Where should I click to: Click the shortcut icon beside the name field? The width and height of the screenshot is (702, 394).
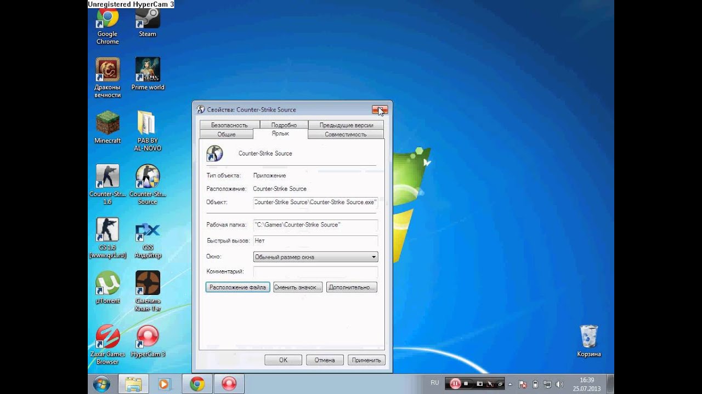coord(214,153)
